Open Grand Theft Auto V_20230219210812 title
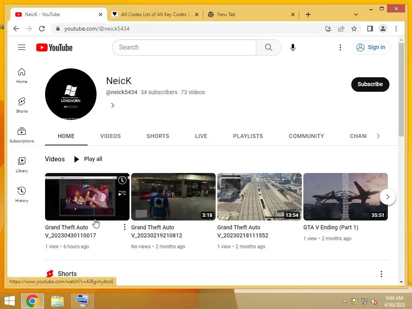The height and width of the screenshot is (309, 412). pos(157,231)
